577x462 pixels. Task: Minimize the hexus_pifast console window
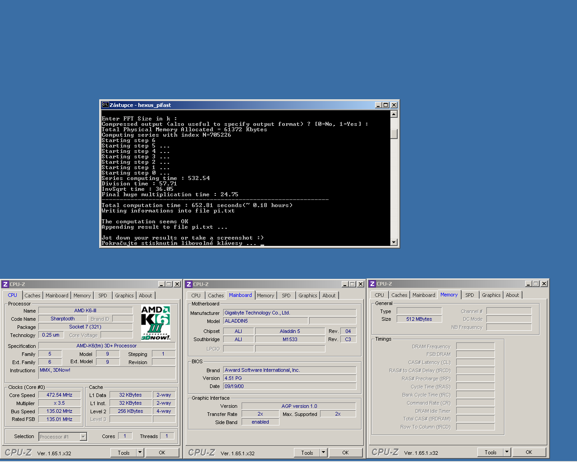pyautogui.click(x=378, y=105)
